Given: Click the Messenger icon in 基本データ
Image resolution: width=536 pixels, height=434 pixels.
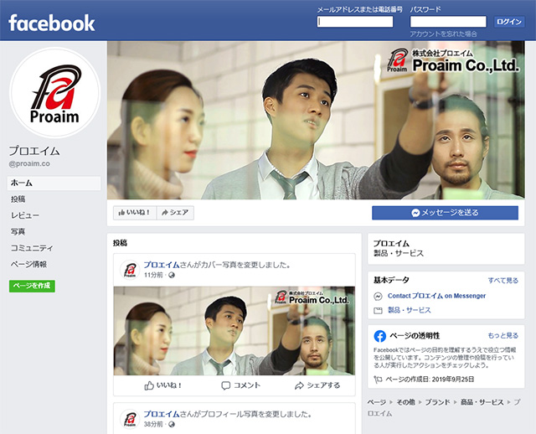Looking at the screenshot, I should pyautogui.click(x=378, y=296).
